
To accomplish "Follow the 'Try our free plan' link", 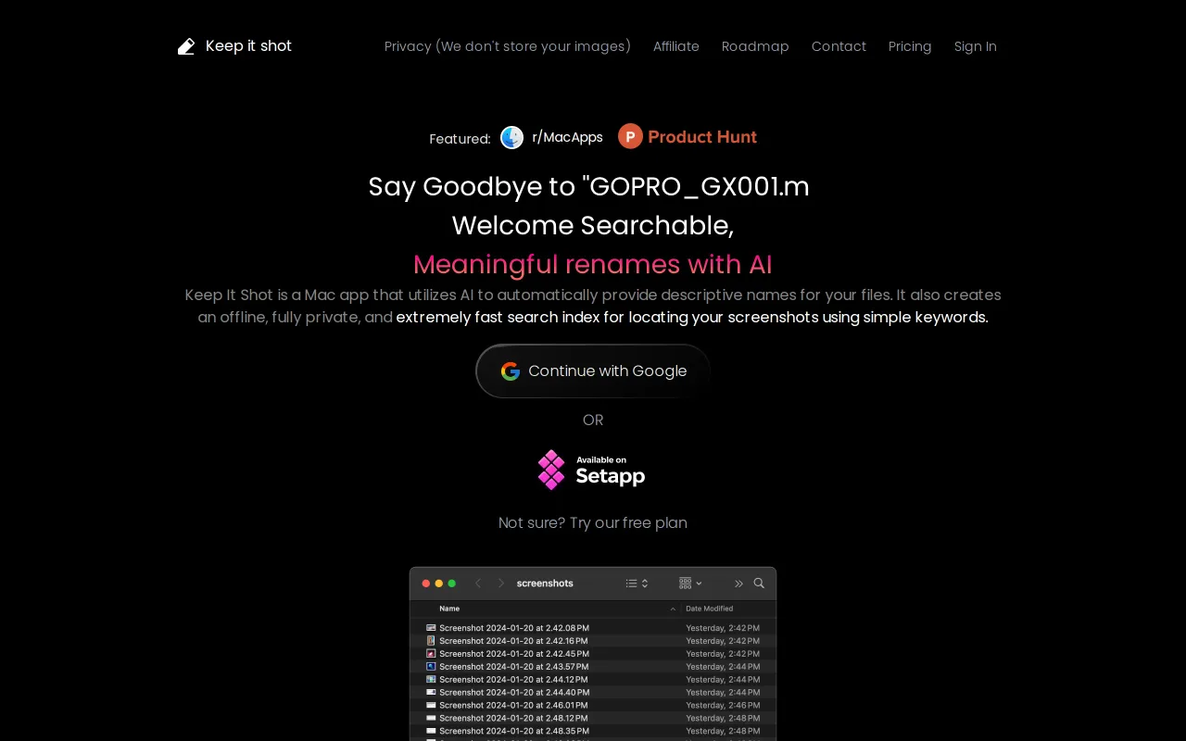I will point(593,522).
